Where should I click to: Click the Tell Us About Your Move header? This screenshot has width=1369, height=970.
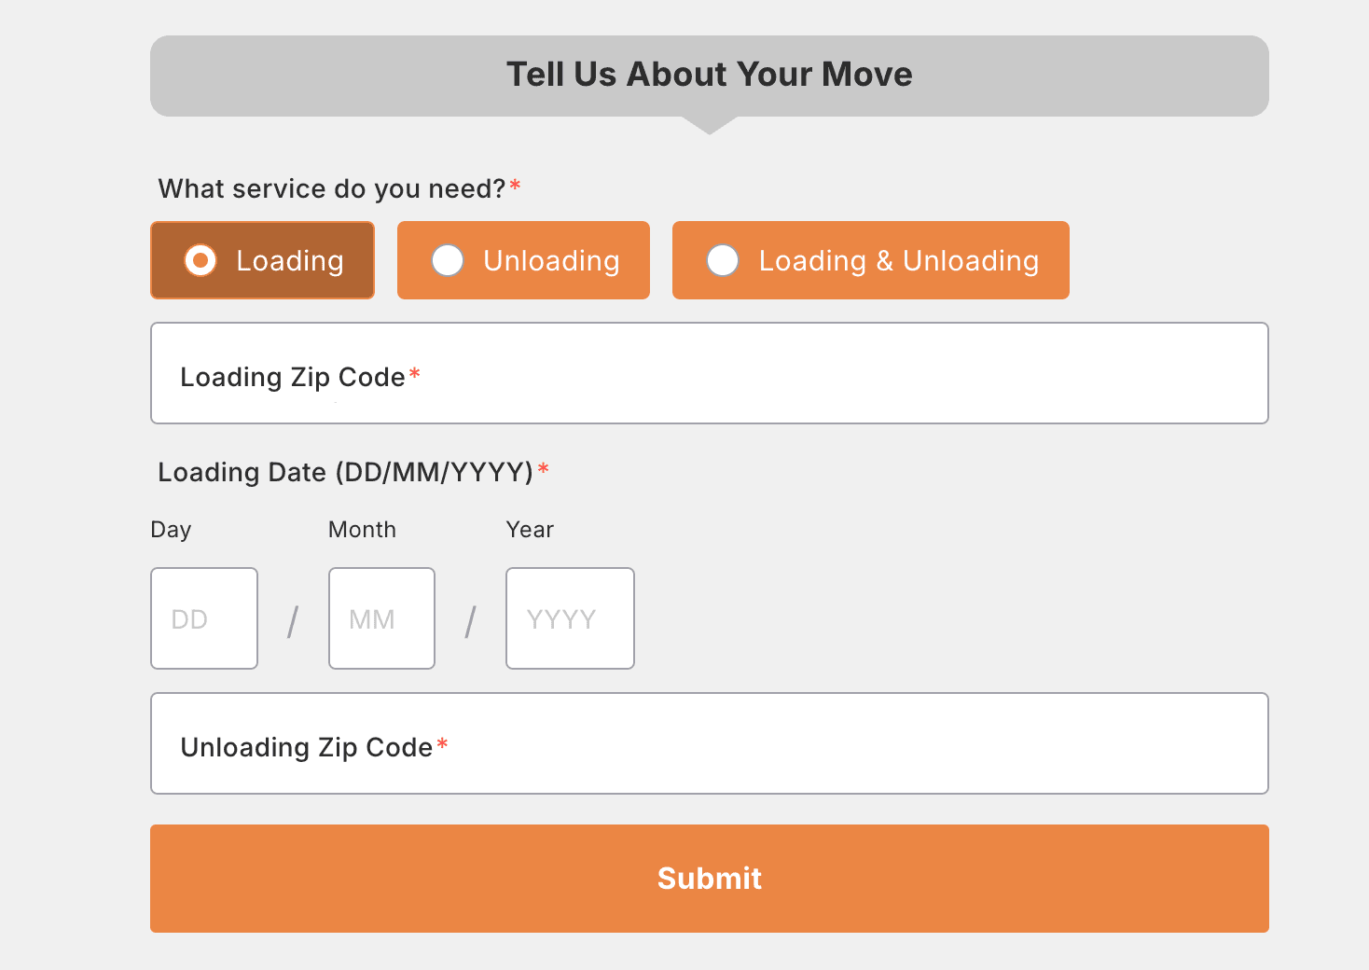tap(709, 74)
